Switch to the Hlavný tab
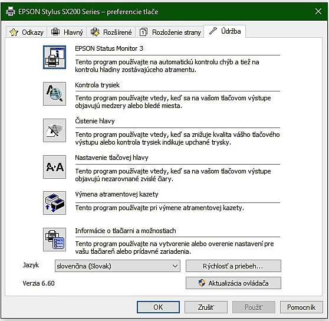329x321 pixels. click(67, 32)
